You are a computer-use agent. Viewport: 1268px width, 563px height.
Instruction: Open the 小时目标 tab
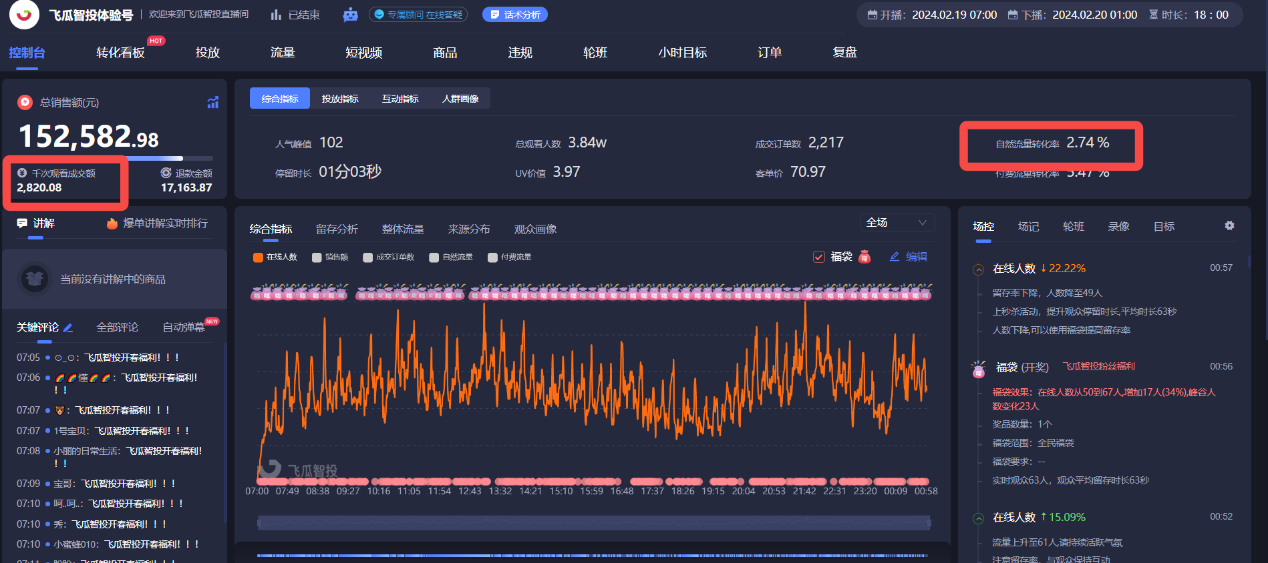coord(683,53)
